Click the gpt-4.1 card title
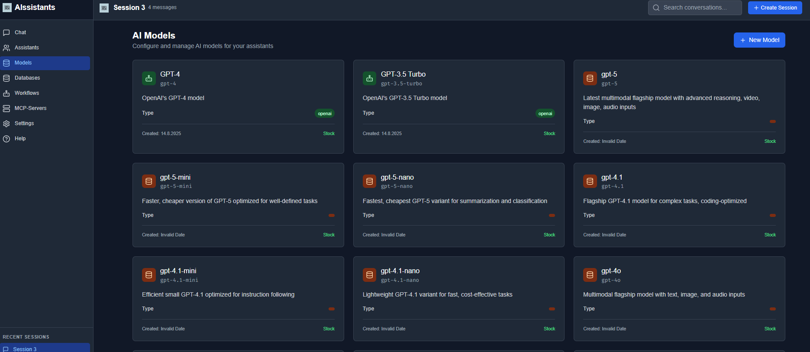The height and width of the screenshot is (352, 810). tap(612, 177)
